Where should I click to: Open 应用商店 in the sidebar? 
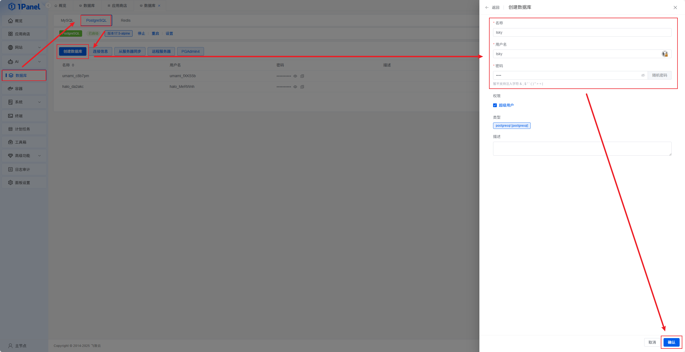[x=24, y=34]
